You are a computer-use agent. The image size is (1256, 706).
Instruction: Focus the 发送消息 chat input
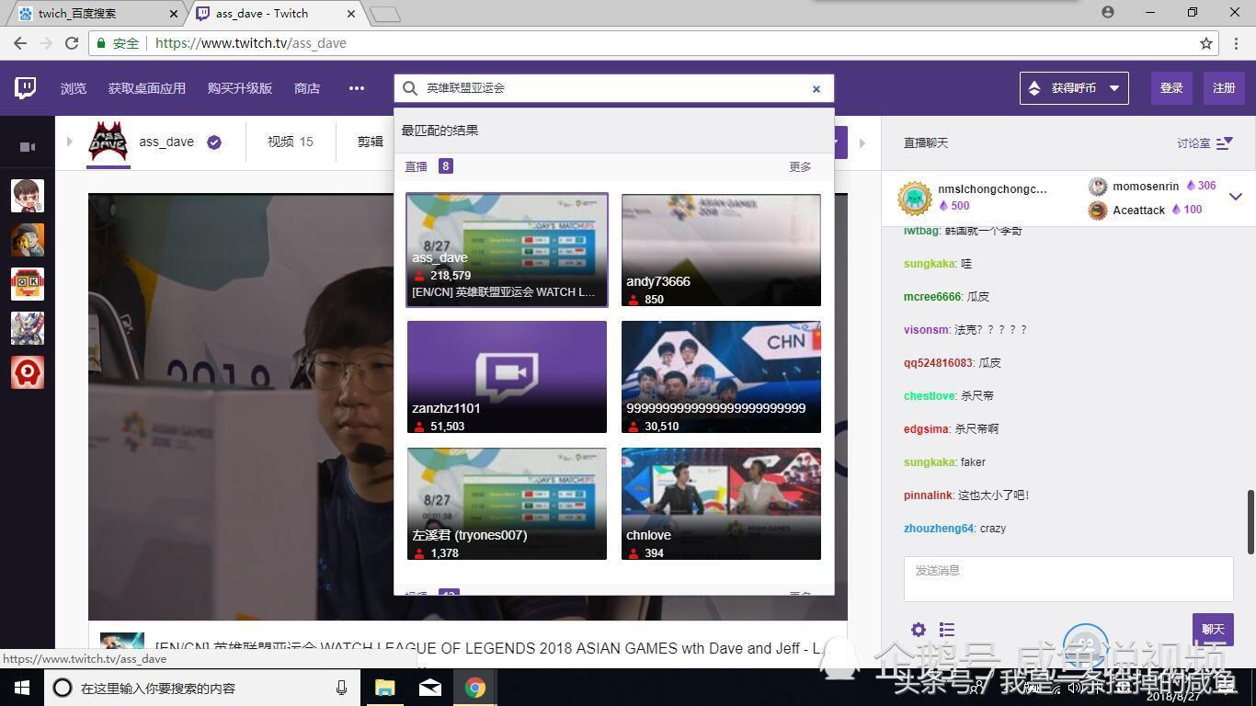pos(1068,579)
